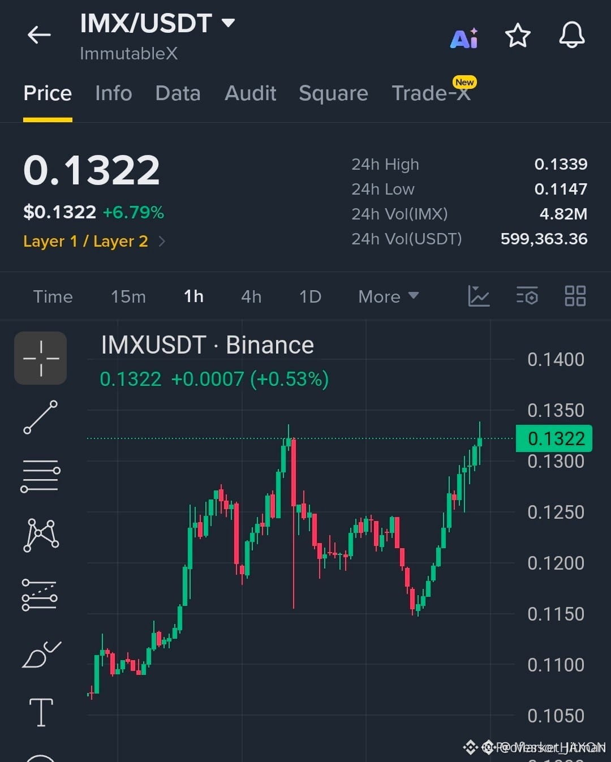Image resolution: width=611 pixels, height=762 pixels.
Task: Select the brush drawing tool
Action: click(x=41, y=655)
